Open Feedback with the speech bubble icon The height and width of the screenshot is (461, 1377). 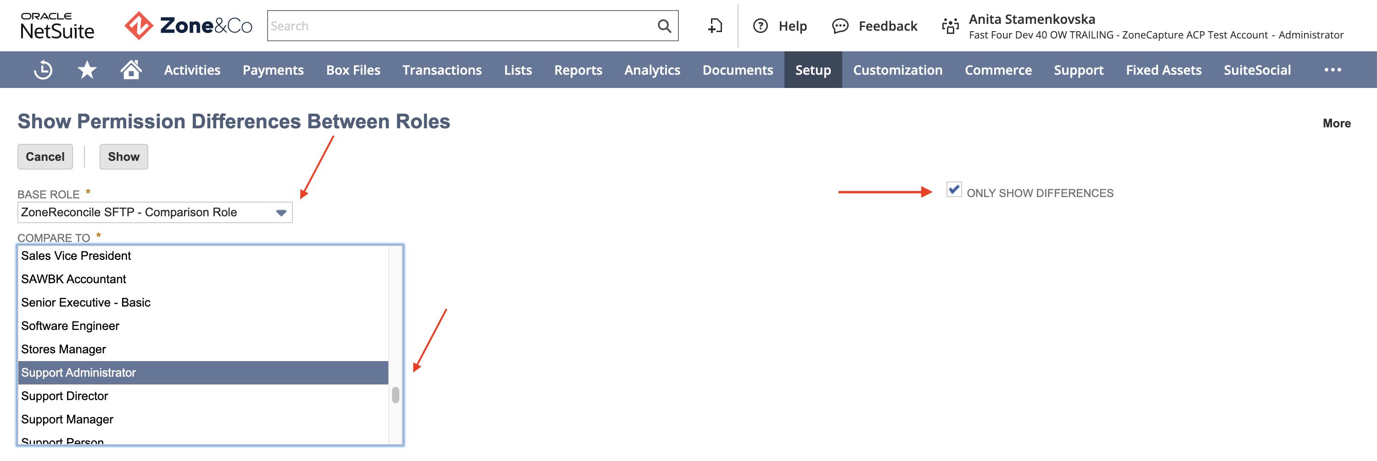pyautogui.click(x=840, y=26)
